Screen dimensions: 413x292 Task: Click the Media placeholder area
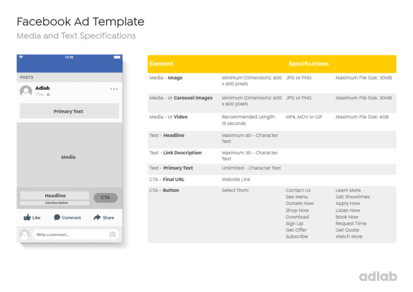[x=69, y=155]
